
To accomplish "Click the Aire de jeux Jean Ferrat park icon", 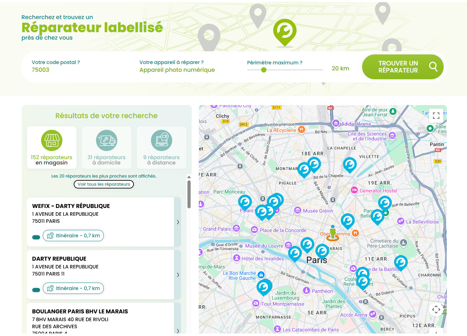I will pos(393,111).
